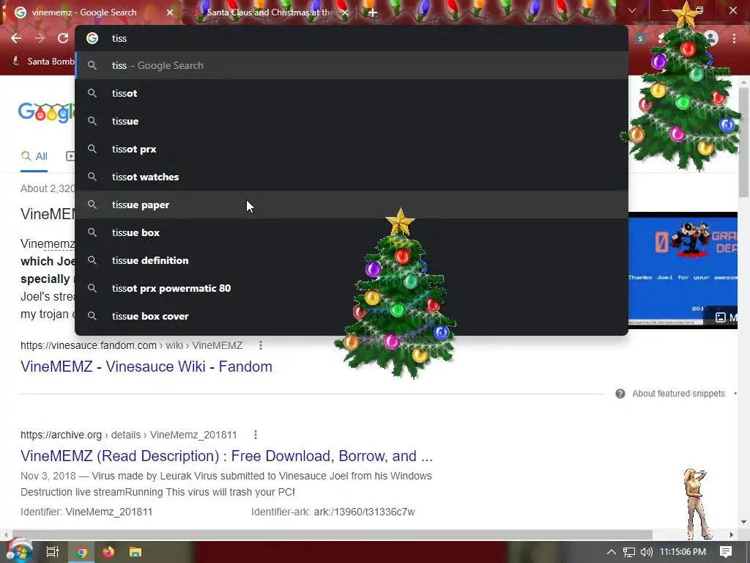Open the Chrome profile avatar
The height and width of the screenshot is (563, 750).
coord(711,38)
